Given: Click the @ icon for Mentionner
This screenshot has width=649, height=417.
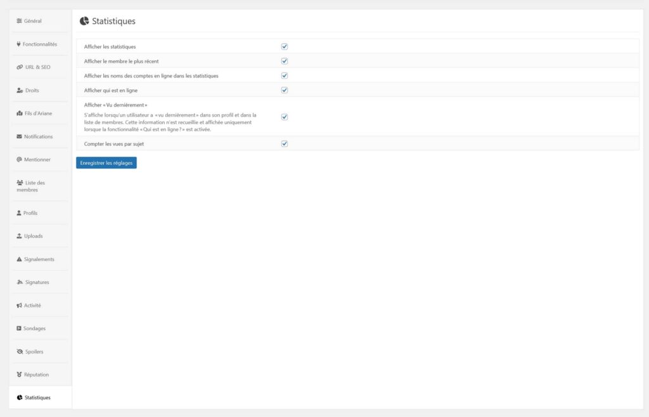Looking at the screenshot, I should 18,159.
